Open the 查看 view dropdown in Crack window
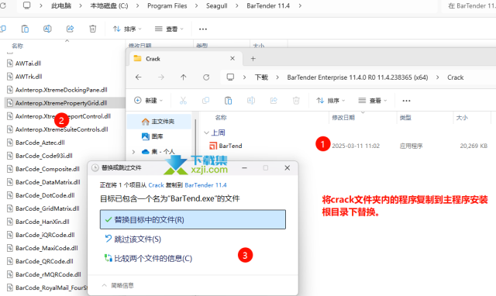 click(x=373, y=101)
